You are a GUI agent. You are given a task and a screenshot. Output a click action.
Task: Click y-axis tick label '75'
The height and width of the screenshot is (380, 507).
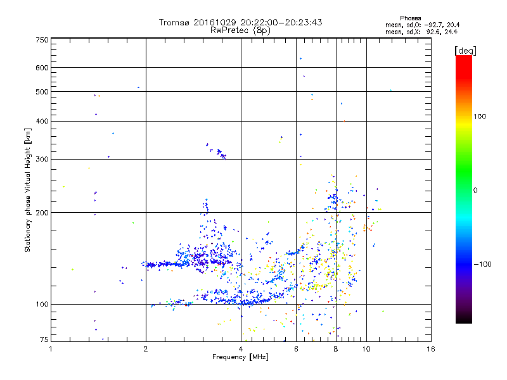point(44,339)
